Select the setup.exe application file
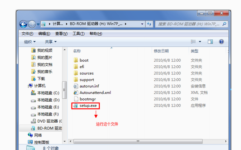Screen dimensions: 241x150 (85, 106)
